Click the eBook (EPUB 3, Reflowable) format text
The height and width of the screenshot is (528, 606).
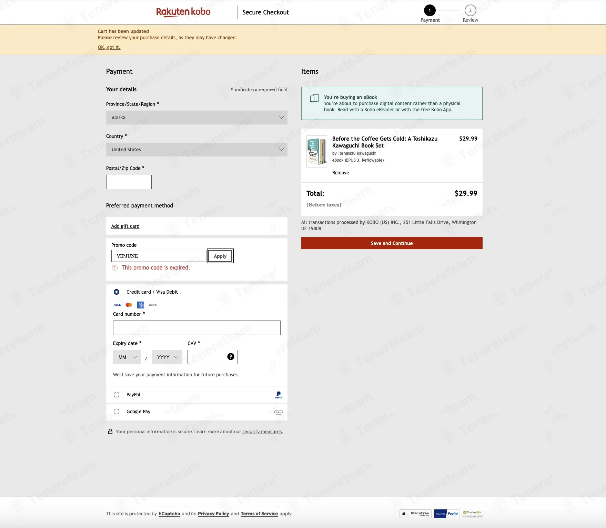click(358, 160)
